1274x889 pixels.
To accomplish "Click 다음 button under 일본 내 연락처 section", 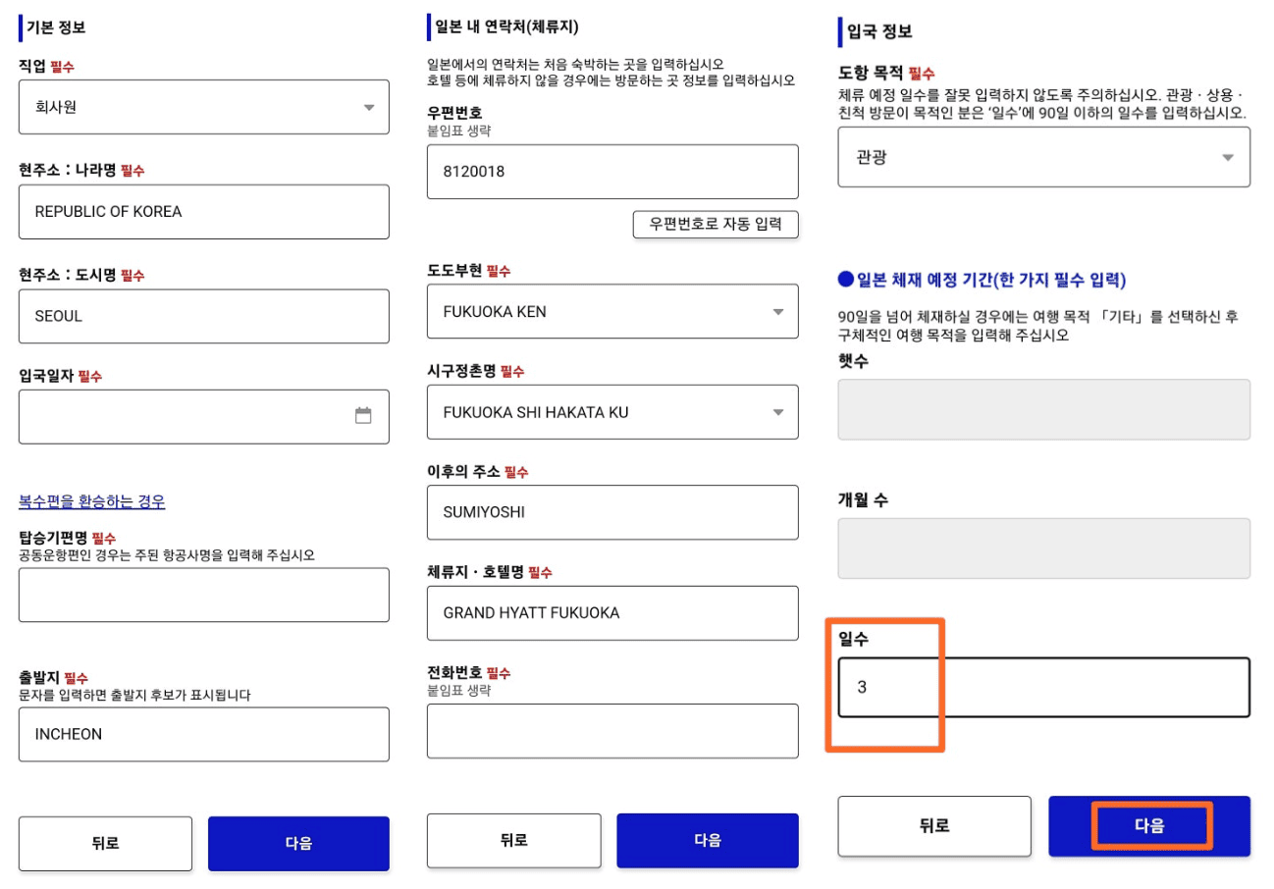I will pos(708,840).
